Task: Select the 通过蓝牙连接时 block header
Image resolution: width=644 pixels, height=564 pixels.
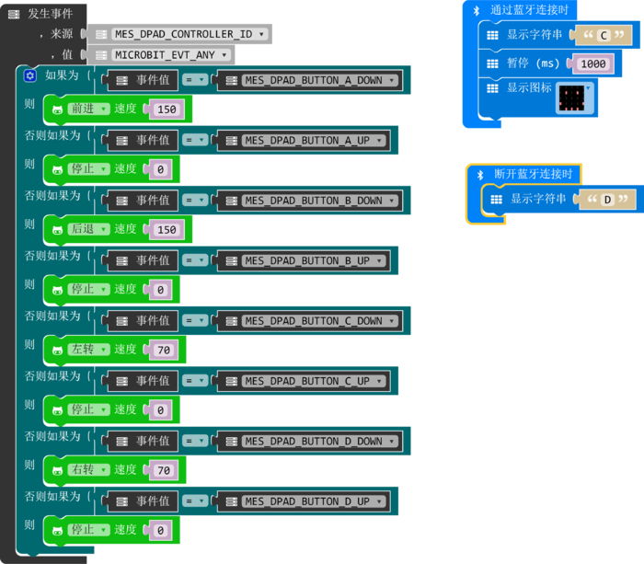Action: [x=529, y=10]
